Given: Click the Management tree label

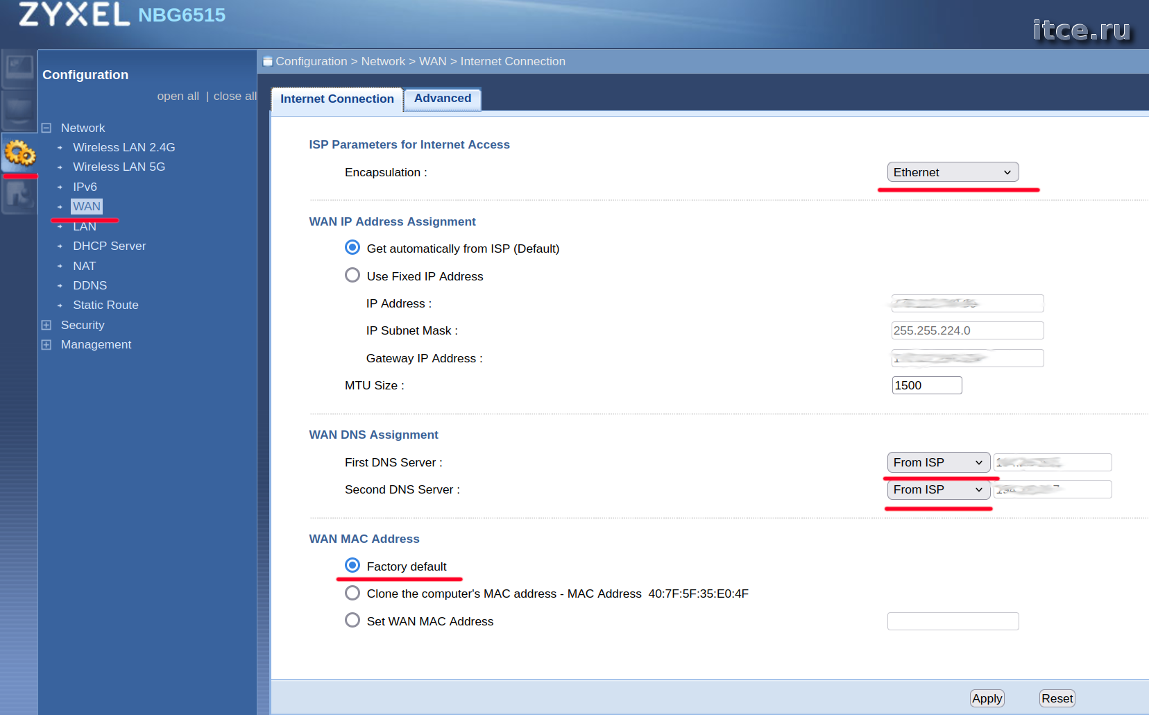Looking at the screenshot, I should tap(96, 344).
